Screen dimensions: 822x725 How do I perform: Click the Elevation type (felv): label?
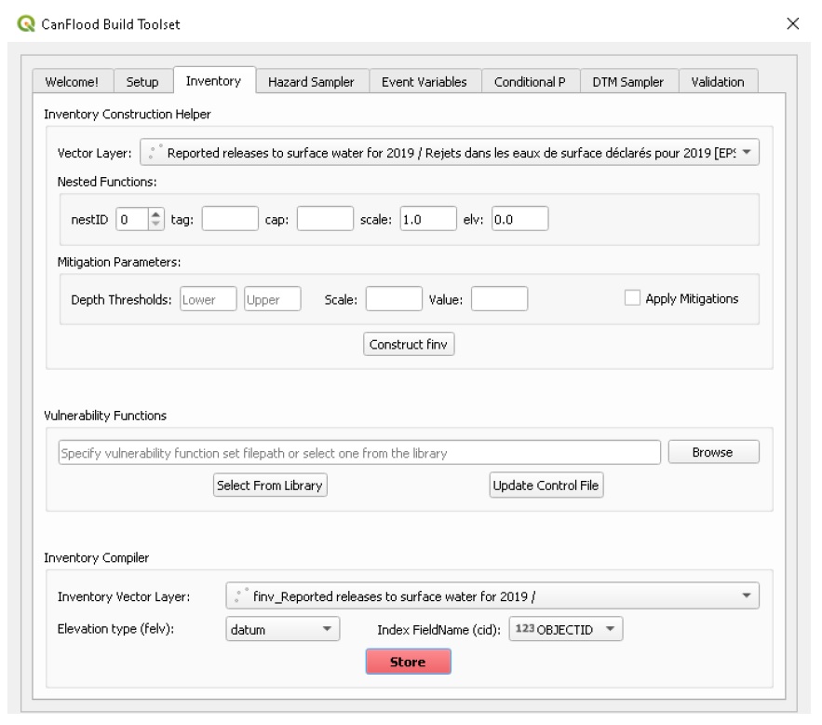click(115, 629)
